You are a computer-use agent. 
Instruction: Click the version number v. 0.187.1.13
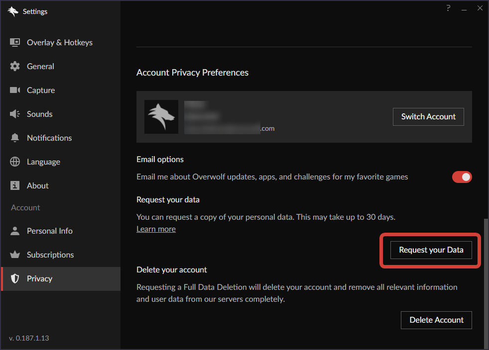click(29, 338)
